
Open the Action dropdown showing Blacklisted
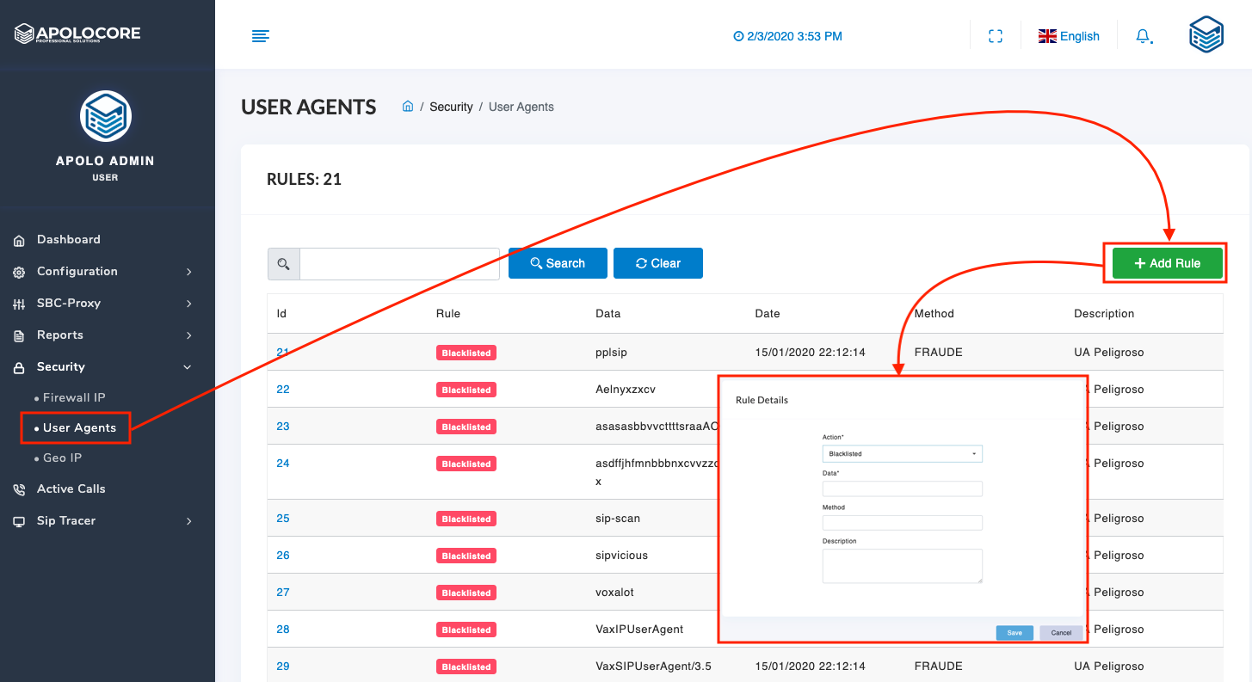click(902, 453)
